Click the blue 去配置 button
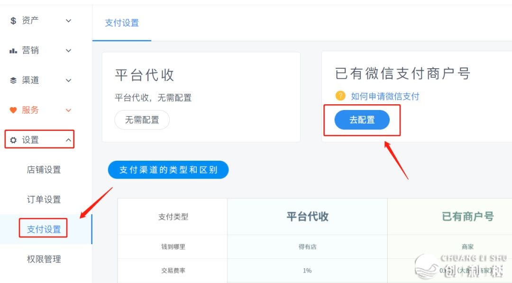 coord(362,120)
